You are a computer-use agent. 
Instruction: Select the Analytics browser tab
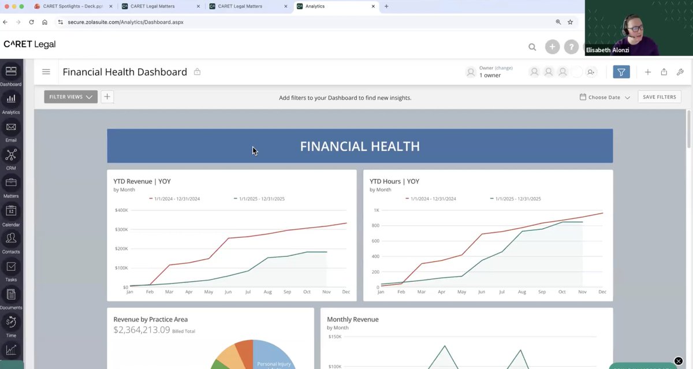(x=336, y=6)
